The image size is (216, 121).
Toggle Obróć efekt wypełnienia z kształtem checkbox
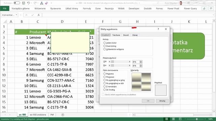[103, 94]
